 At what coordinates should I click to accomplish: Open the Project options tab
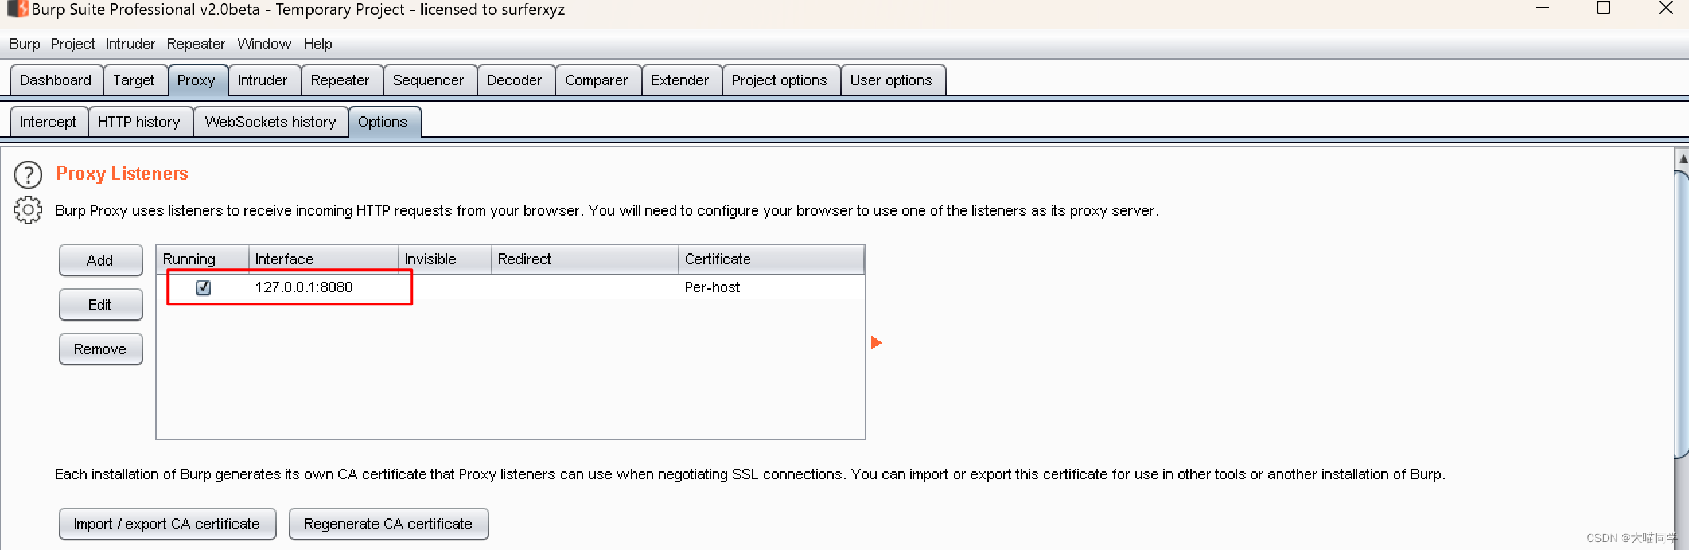click(780, 81)
